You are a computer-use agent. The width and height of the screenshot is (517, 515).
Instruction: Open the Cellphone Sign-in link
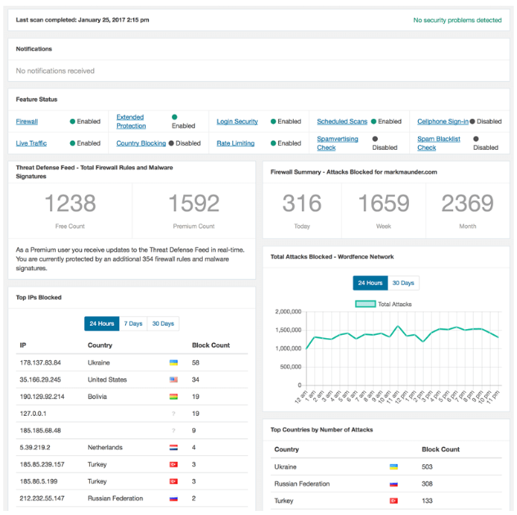click(x=443, y=121)
